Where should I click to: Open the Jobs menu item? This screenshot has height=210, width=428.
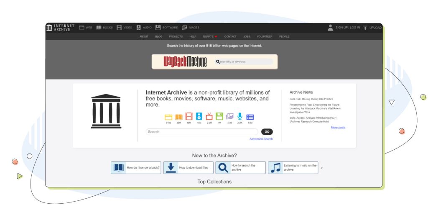point(247,36)
